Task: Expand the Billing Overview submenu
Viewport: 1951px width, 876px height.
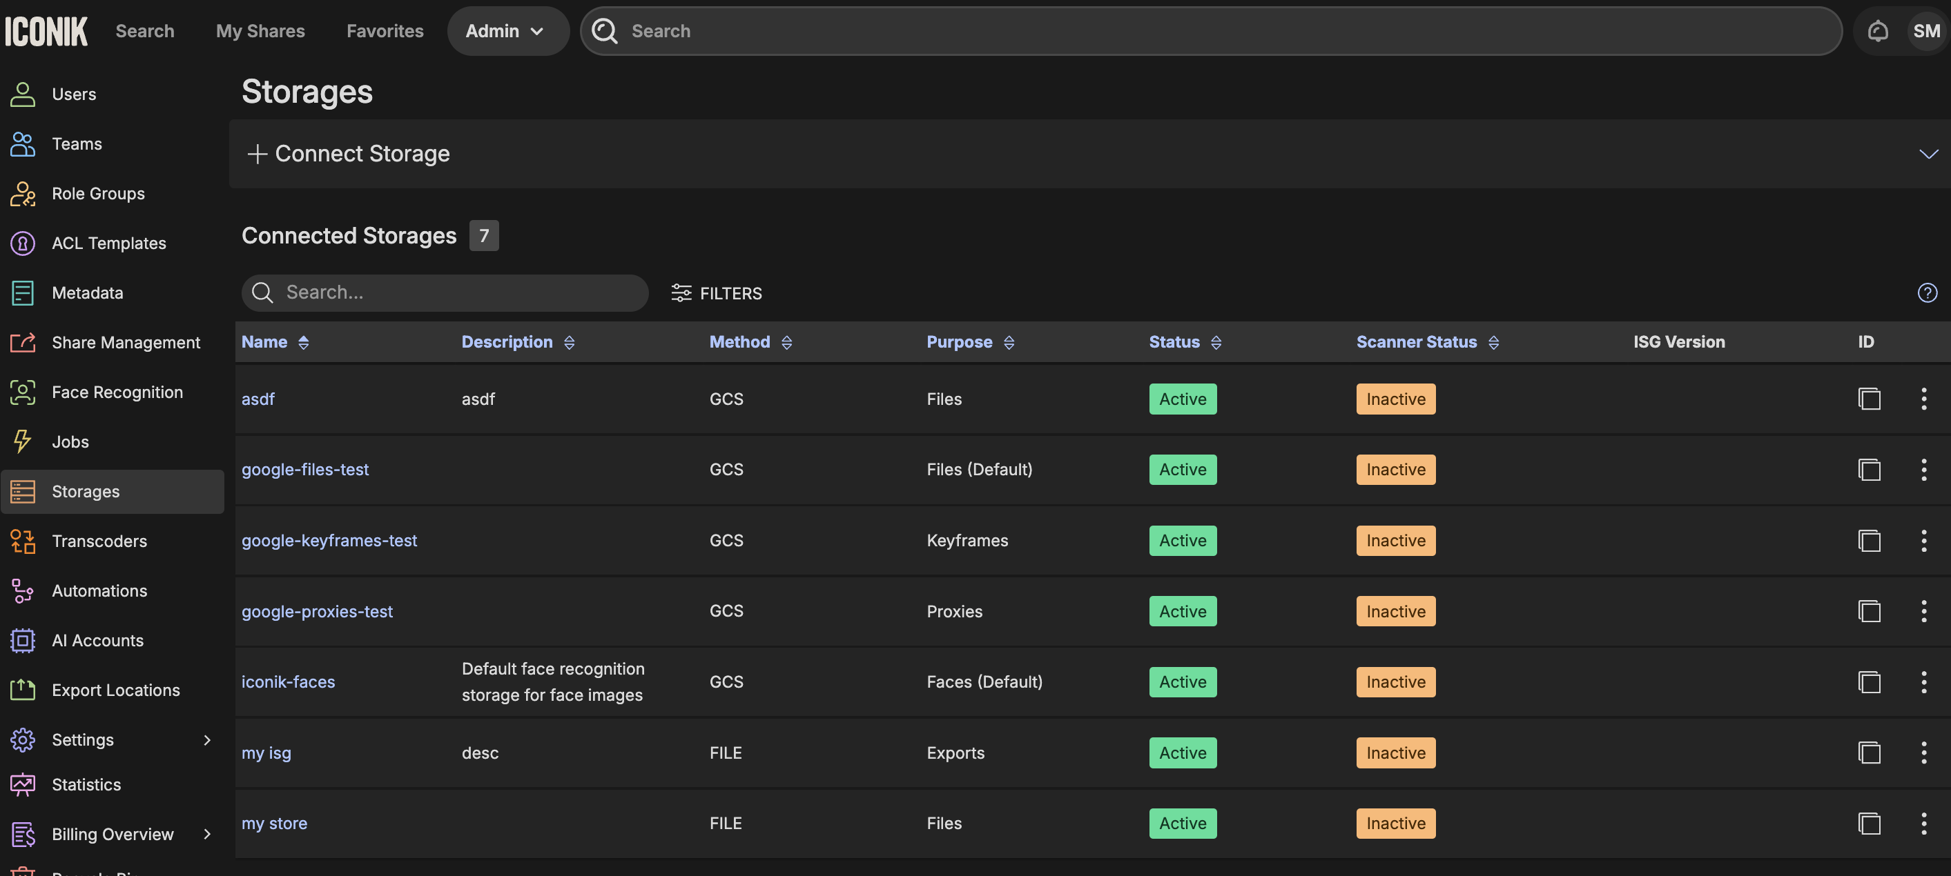Action: (206, 834)
